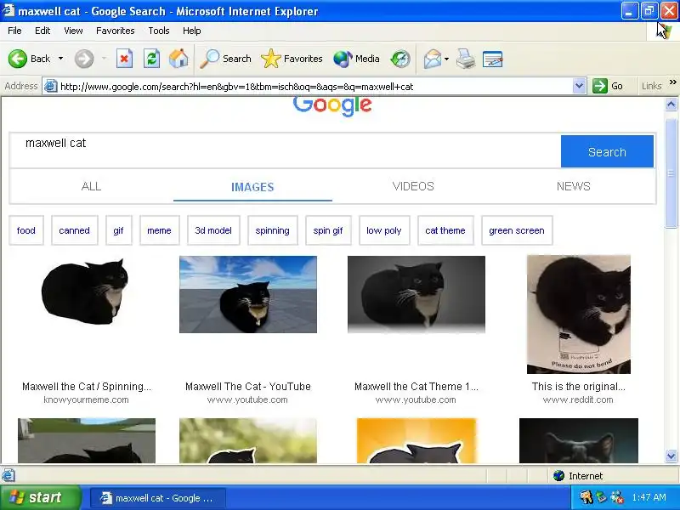Print the page with printer icon
This screenshot has width=680, height=510.
tap(465, 59)
